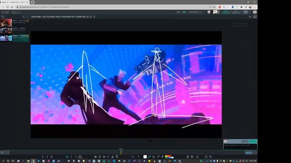Click the comment input field
The width and height of the screenshot is (291, 163).
(240, 146)
